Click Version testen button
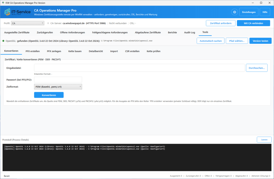The height and width of the screenshot is (179, 274). coord(260,41)
